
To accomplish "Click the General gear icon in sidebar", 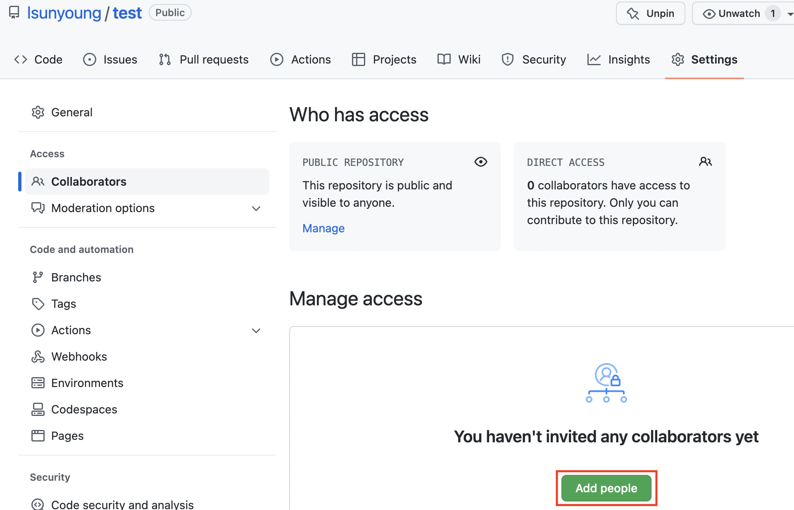I will 38,112.
